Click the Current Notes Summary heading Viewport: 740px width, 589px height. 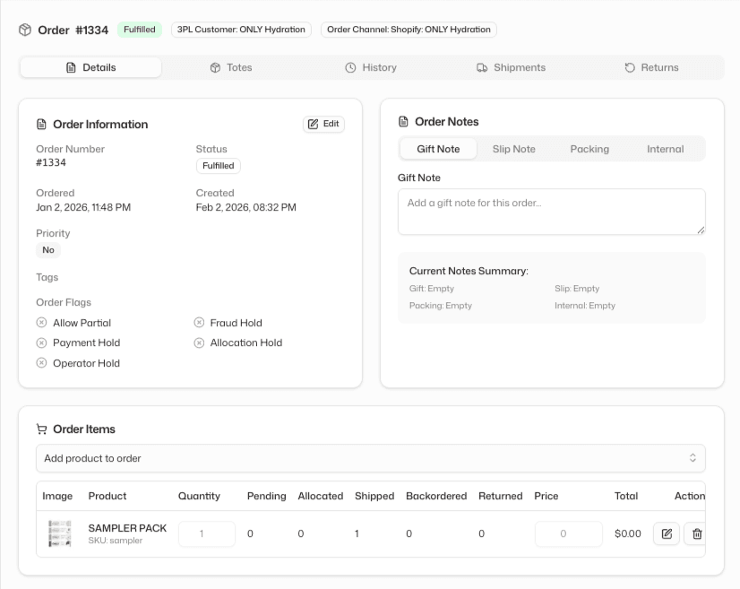click(x=469, y=271)
